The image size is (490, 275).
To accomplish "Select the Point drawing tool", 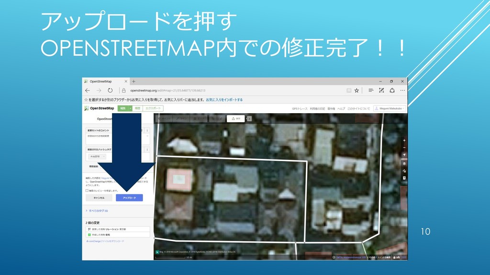I will click(x=165, y=118).
